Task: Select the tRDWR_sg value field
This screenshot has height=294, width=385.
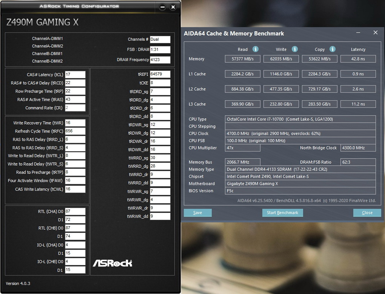Action: pyautogui.click(x=160, y=124)
